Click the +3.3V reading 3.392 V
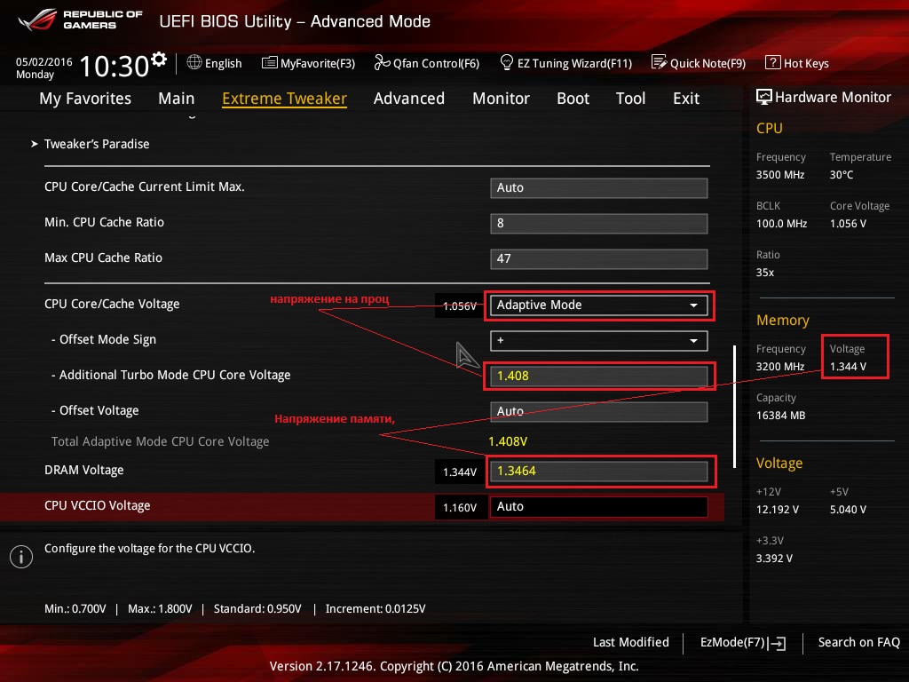Viewport: 909px width, 682px height. pyautogui.click(x=774, y=558)
